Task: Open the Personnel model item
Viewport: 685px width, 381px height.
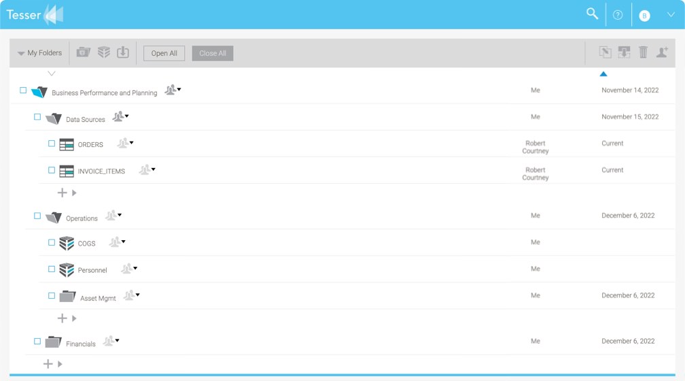Action: [92, 270]
